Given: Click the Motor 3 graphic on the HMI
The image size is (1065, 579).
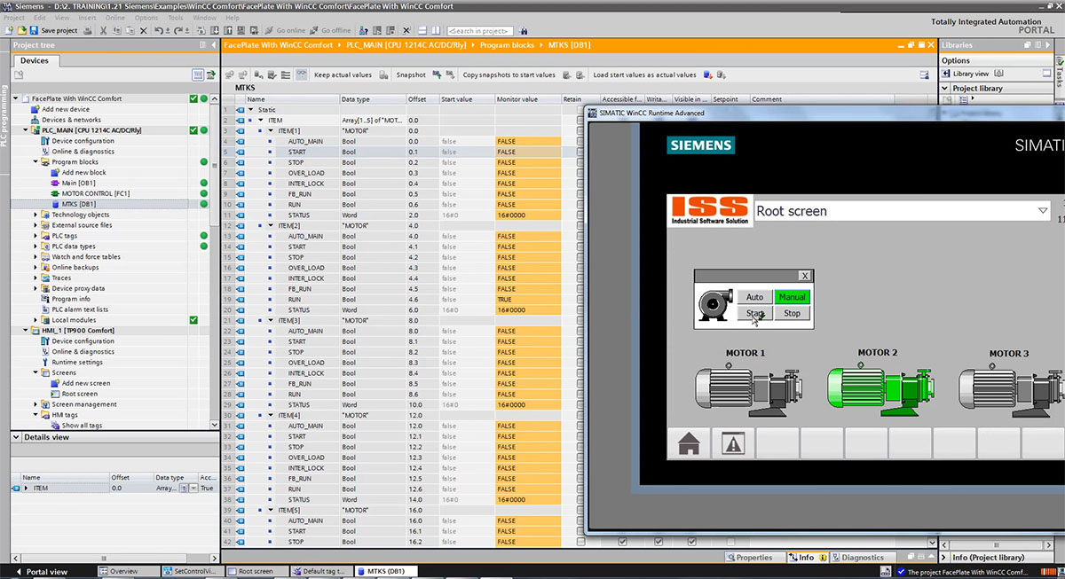Looking at the screenshot, I should click(1012, 389).
